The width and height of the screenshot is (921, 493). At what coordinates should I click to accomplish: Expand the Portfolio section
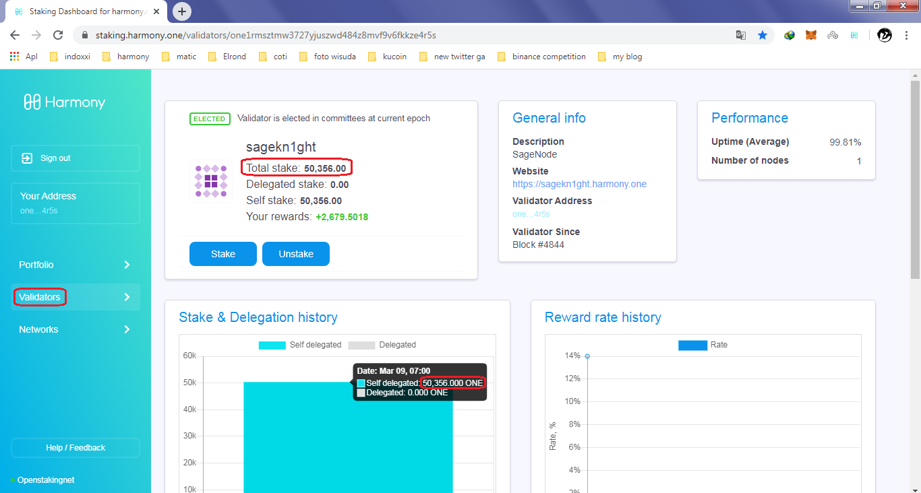(x=75, y=265)
